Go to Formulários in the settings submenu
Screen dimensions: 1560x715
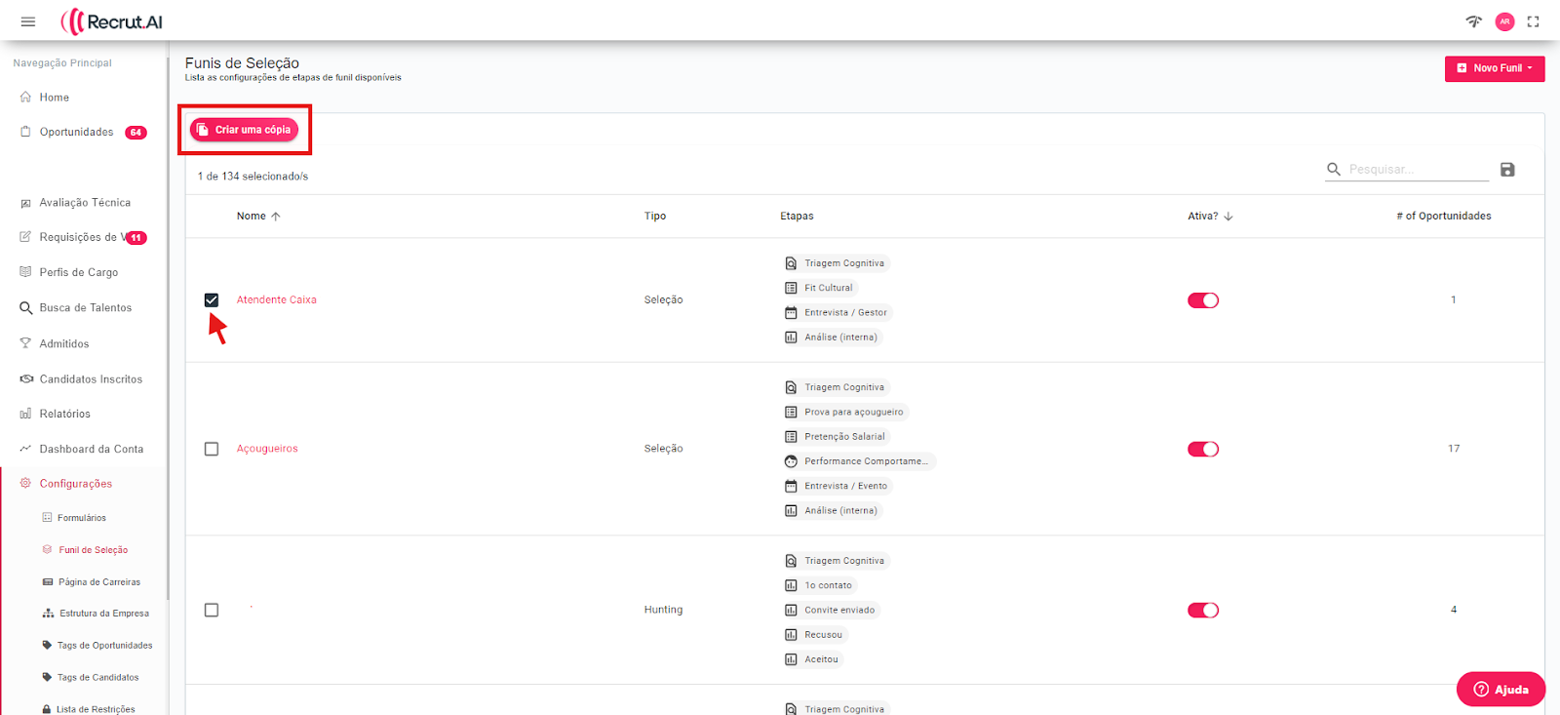pos(82,518)
